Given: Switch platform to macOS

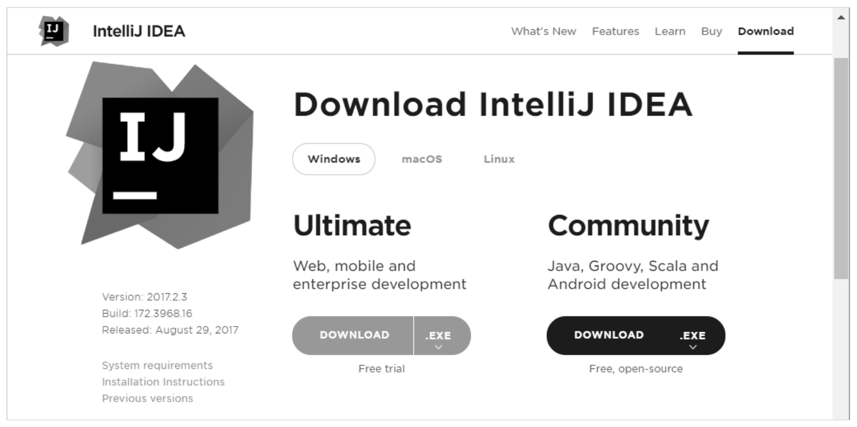Looking at the screenshot, I should tap(422, 159).
